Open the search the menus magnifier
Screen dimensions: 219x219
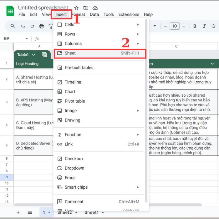[x=13, y=26]
